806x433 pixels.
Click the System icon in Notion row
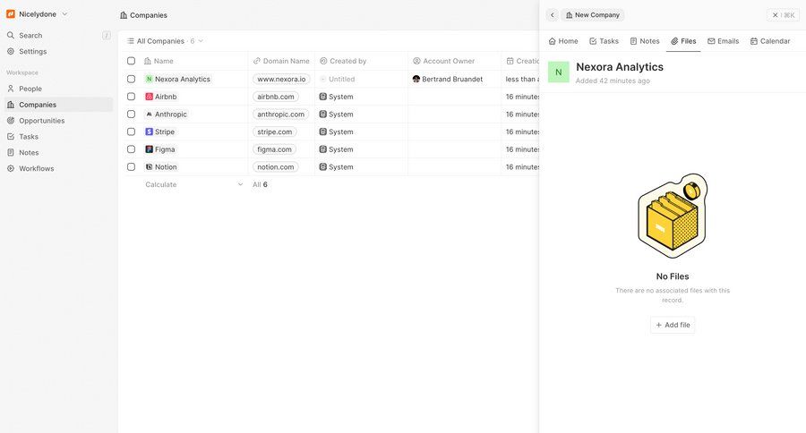click(322, 167)
